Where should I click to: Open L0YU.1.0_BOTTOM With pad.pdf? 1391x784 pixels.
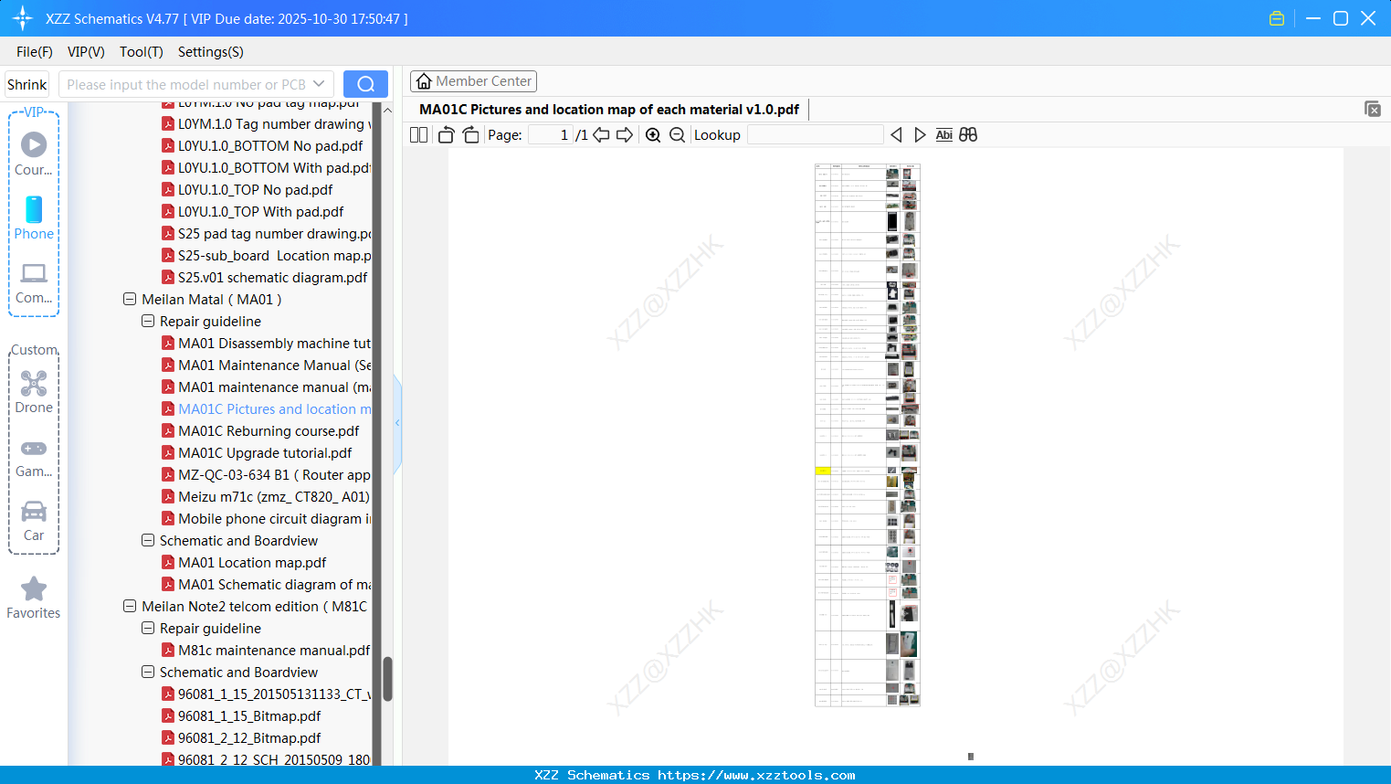pyautogui.click(x=267, y=168)
